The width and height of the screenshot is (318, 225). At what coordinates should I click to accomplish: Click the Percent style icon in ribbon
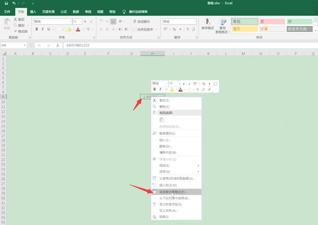(174, 29)
